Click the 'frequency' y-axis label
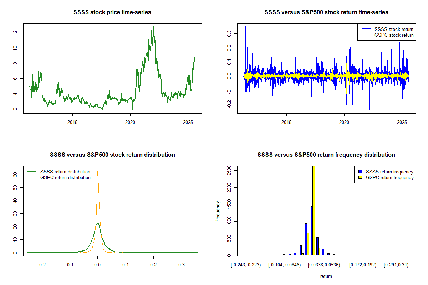Viewport: 428px width, 285px height. click(218, 211)
